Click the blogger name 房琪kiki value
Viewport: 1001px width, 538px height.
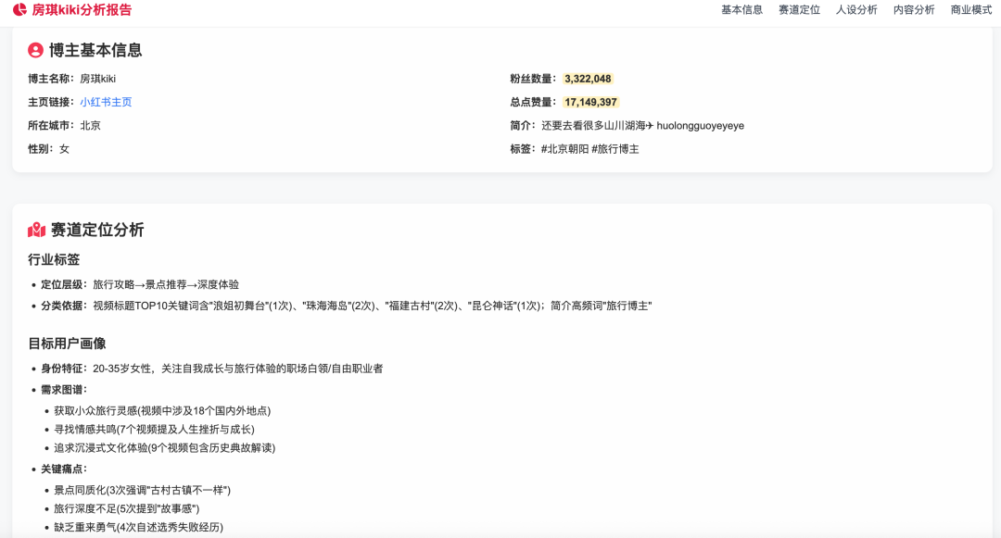(97, 79)
